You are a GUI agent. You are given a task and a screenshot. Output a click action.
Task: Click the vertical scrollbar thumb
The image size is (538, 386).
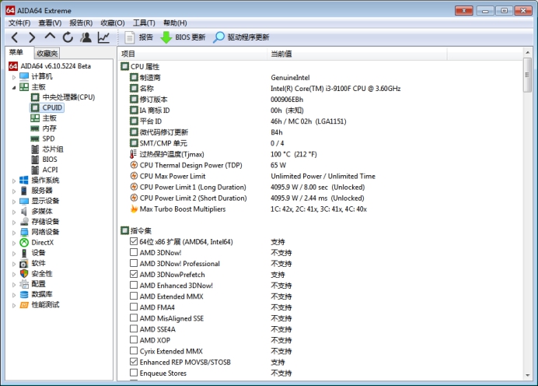click(527, 75)
